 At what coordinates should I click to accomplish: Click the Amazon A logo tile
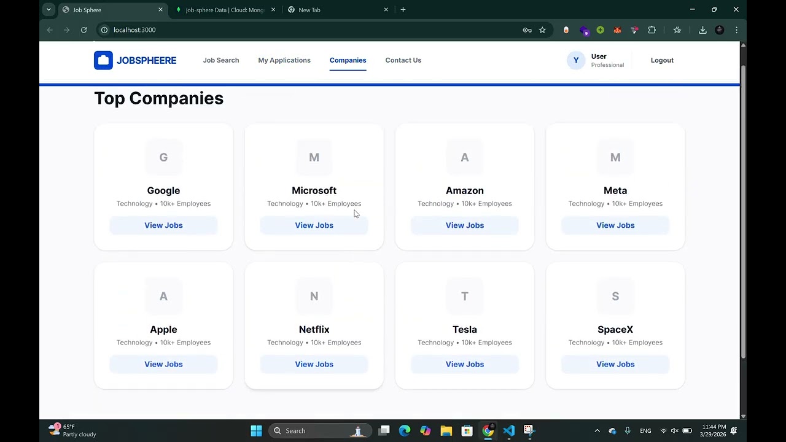point(465,157)
